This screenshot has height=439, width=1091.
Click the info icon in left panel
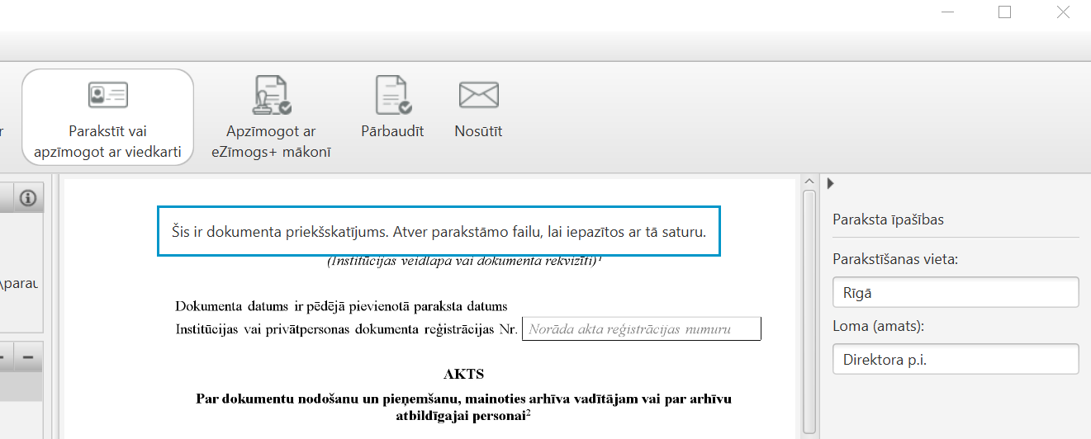pyautogui.click(x=29, y=198)
